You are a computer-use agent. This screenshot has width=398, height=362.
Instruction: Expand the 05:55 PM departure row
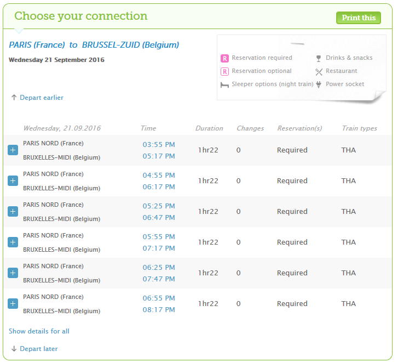tap(13, 242)
